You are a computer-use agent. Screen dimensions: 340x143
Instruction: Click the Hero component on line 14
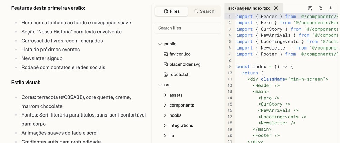coord(269,98)
